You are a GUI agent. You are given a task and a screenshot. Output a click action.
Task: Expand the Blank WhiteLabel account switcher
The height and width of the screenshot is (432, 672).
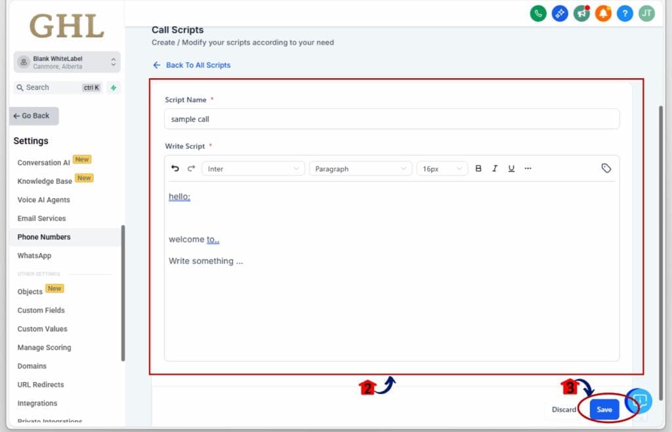coord(67,62)
